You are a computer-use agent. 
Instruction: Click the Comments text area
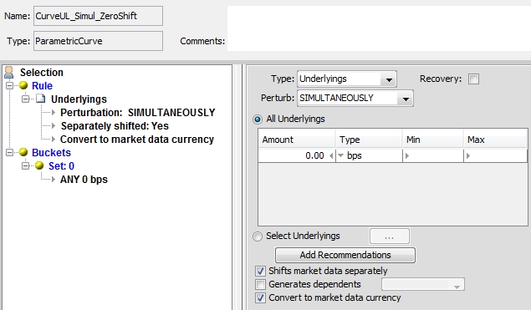(379, 28)
